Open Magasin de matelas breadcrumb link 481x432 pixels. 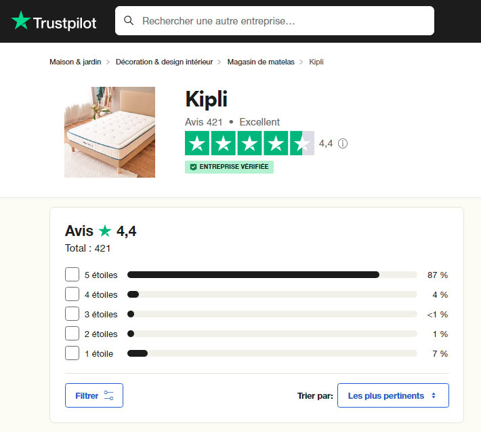click(x=261, y=62)
